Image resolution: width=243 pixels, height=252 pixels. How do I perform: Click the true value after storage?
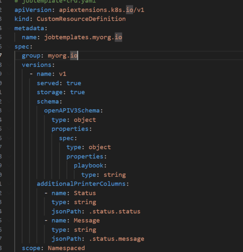pos(77,92)
